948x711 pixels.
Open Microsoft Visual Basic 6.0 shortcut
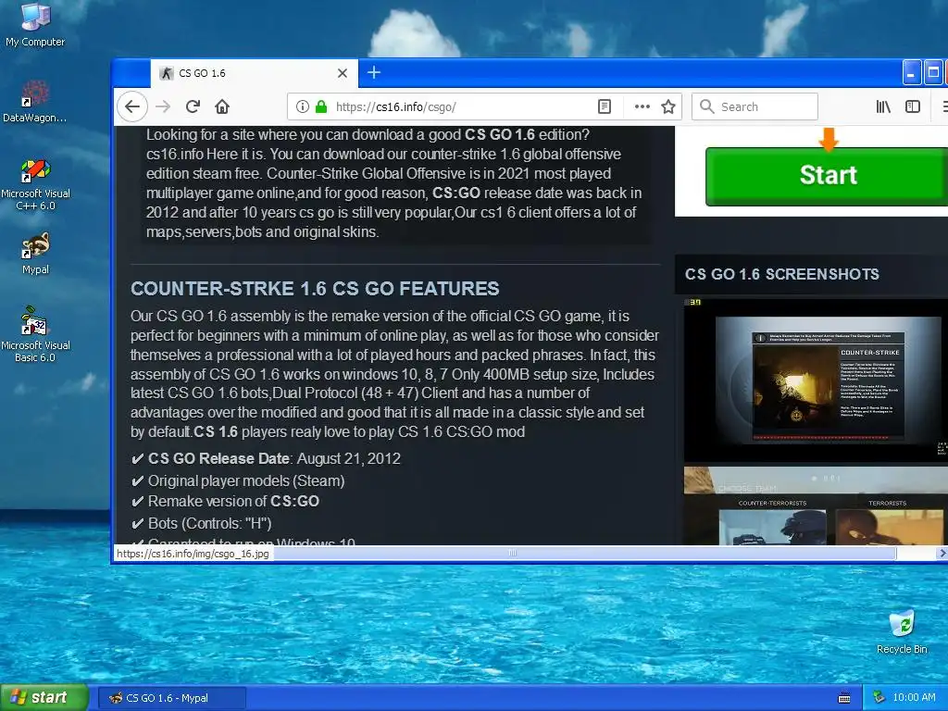tap(35, 334)
